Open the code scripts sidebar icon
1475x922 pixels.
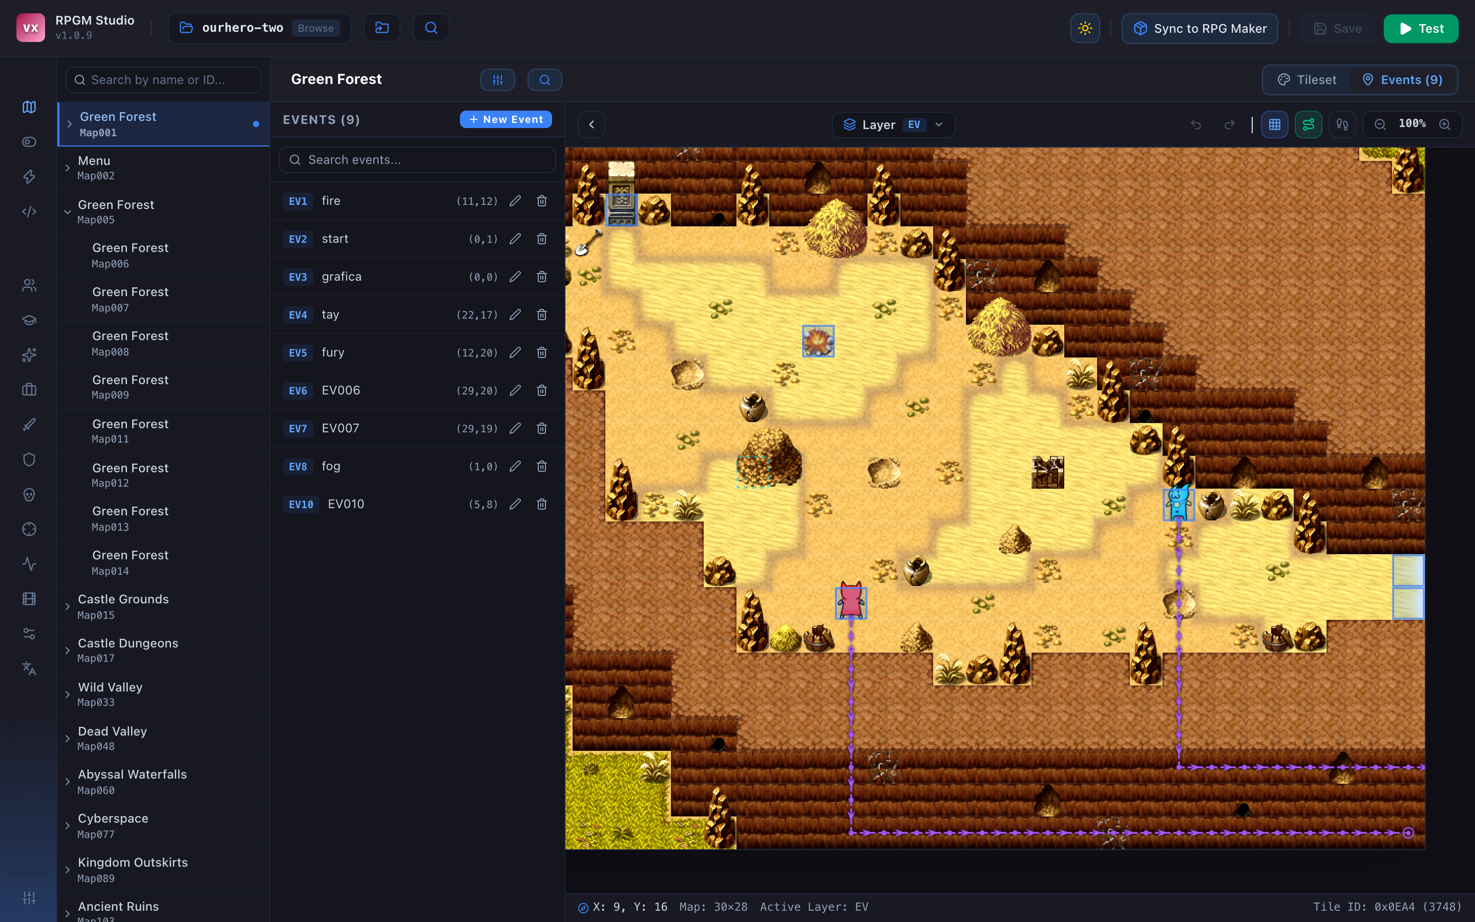pyautogui.click(x=29, y=212)
